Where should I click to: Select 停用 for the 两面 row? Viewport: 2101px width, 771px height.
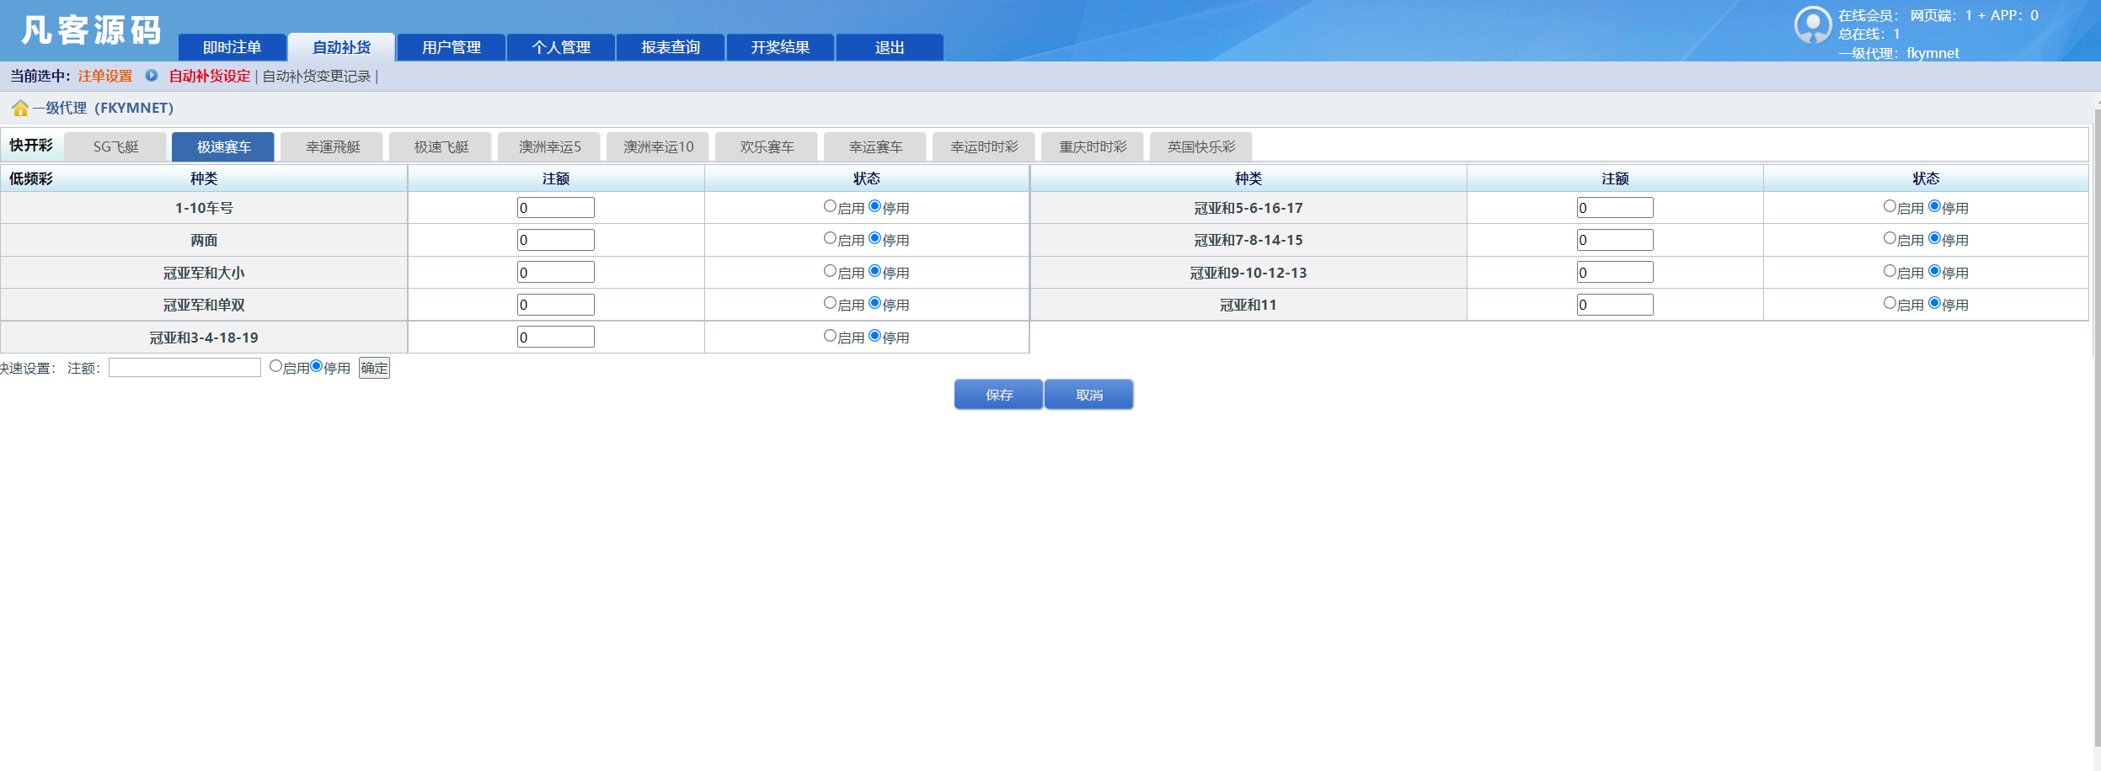[876, 240]
